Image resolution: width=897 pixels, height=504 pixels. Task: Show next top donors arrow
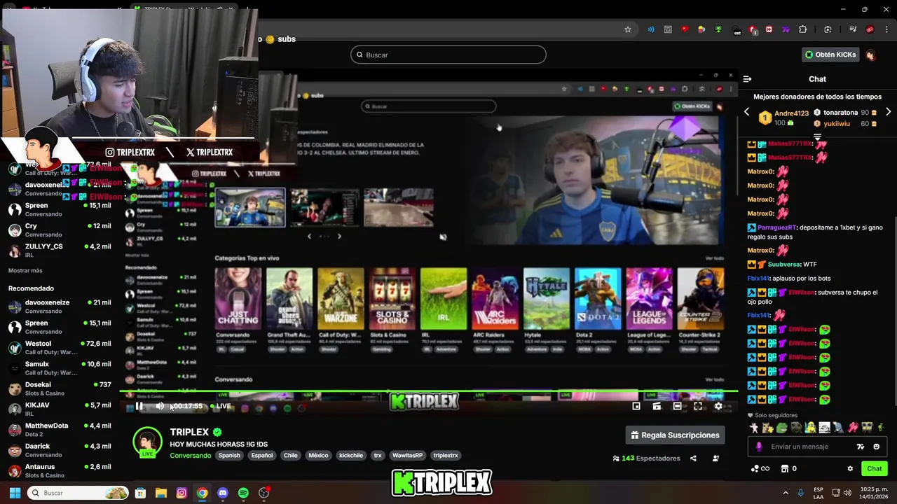click(x=888, y=112)
